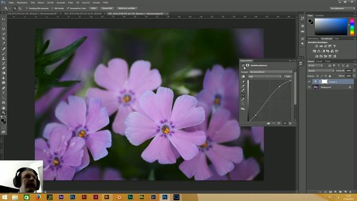Toggle lock transparent pixels in Layers panel
Screen dimensions: 357x201
pyautogui.click(x=317, y=76)
